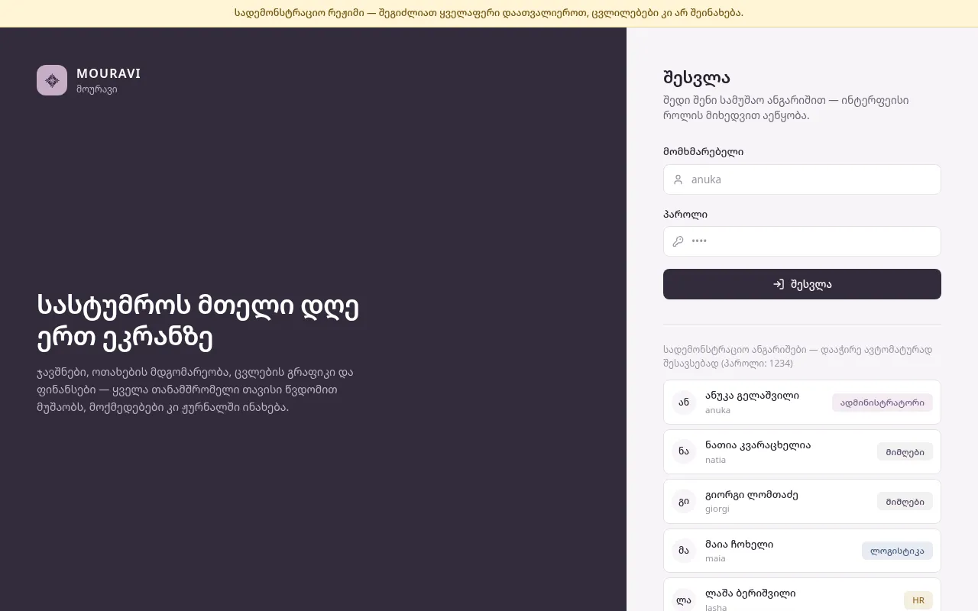Viewport: 978px width, 611px height.
Task: Click the გი avatar for გიორგი ლომთაძე
Action: coord(684,501)
